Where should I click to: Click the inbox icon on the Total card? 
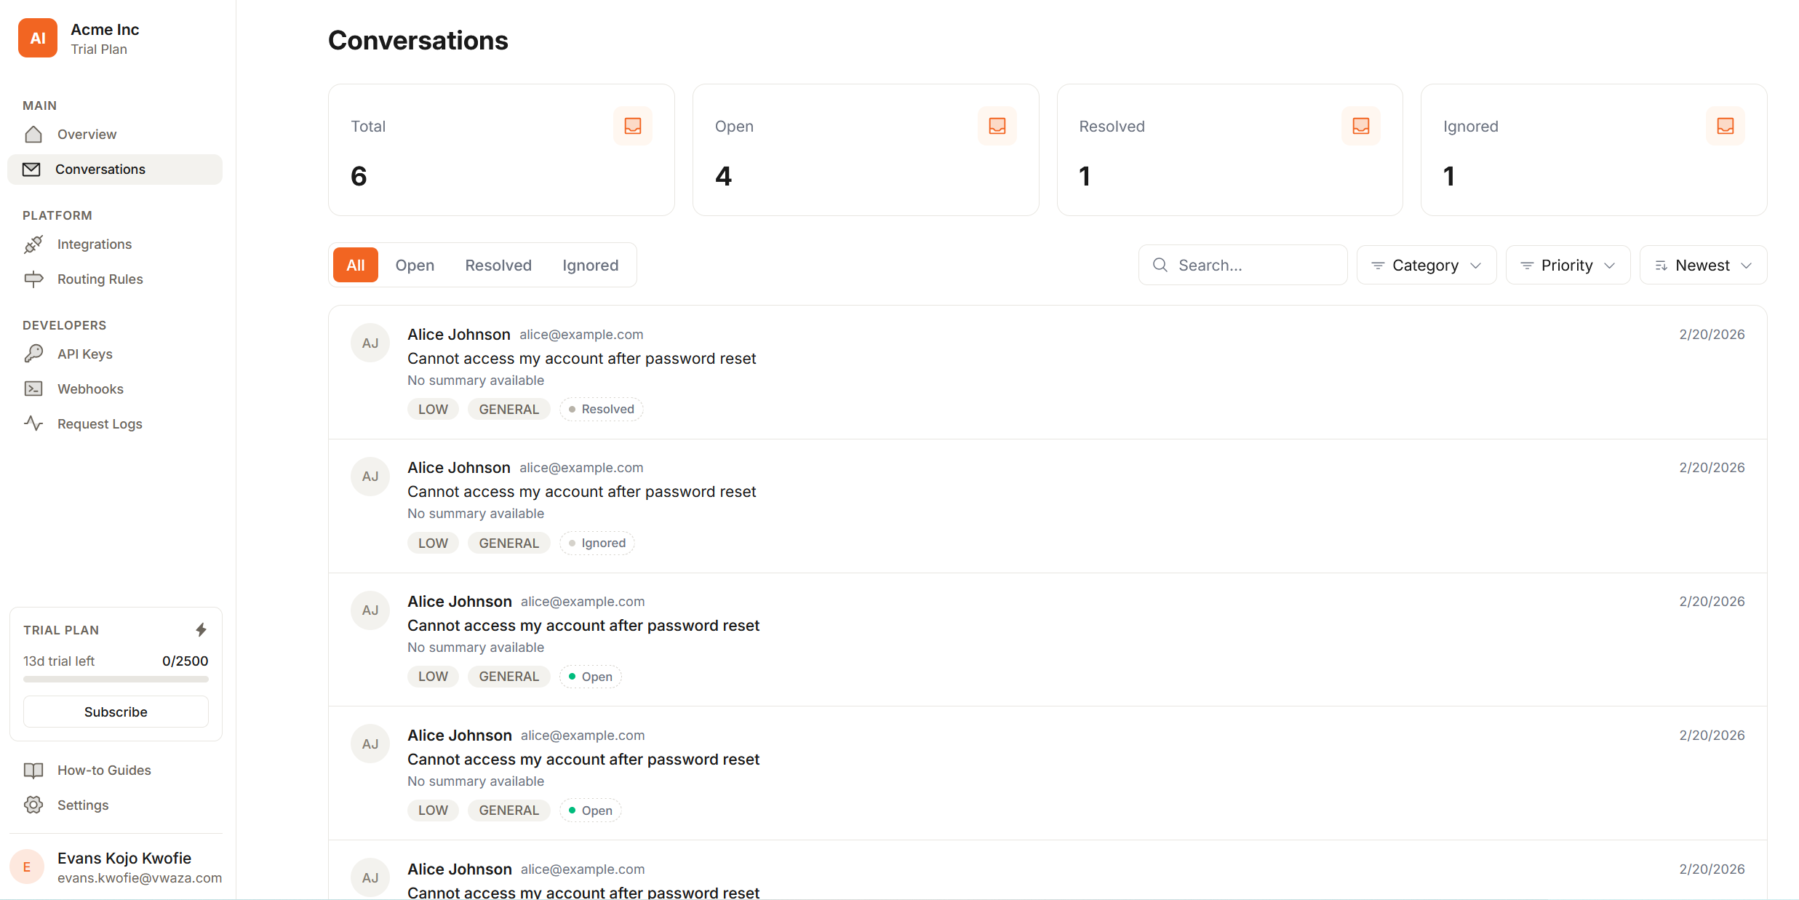pos(632,125)
